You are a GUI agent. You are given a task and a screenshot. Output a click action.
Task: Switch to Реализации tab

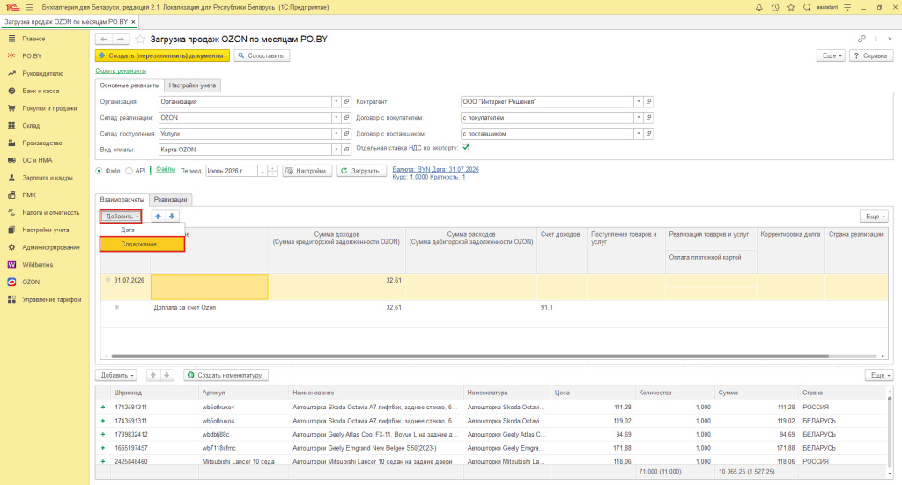(170, 200)
